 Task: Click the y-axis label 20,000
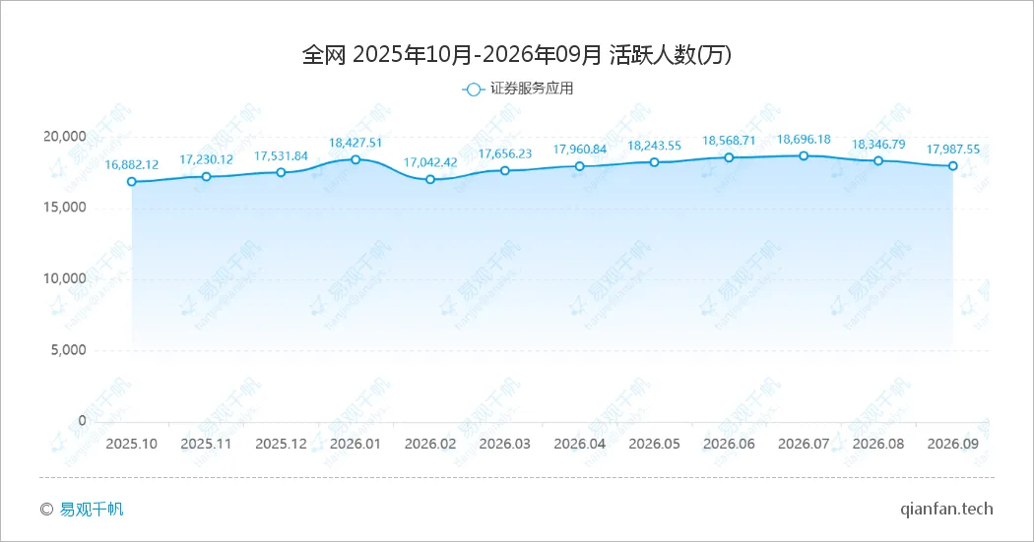(65, 137)
